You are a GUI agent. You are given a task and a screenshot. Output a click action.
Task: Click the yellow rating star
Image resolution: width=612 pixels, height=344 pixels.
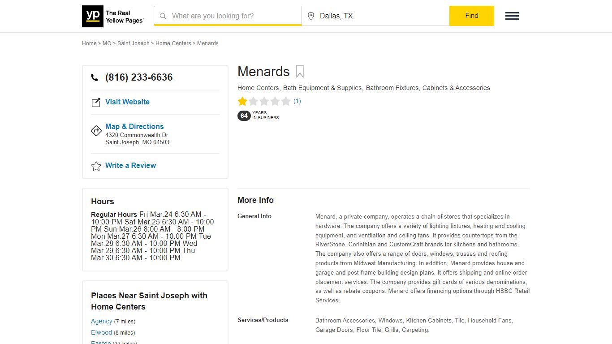[x=242, y=101]
